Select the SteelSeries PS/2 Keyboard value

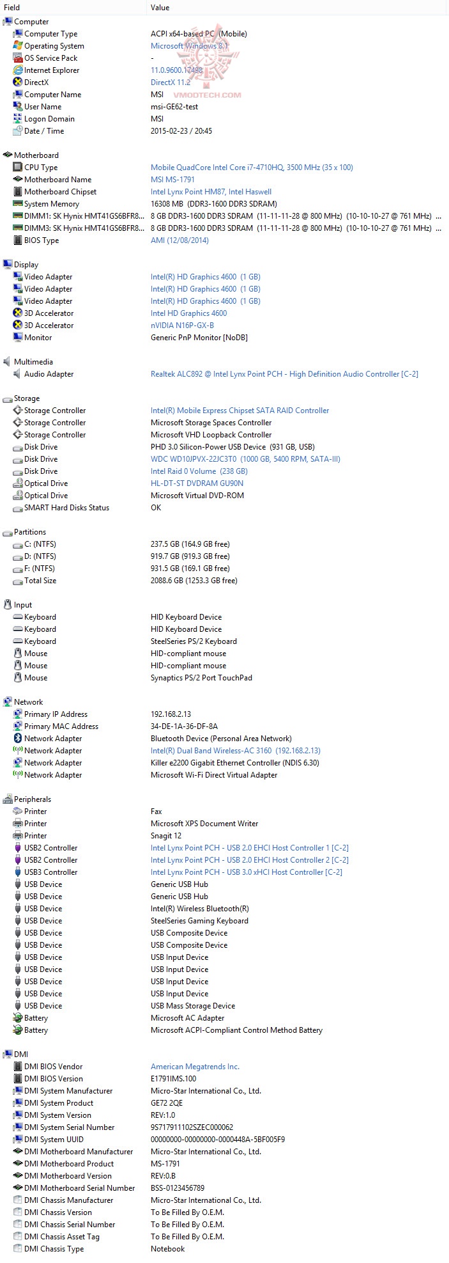coord(194,641)
